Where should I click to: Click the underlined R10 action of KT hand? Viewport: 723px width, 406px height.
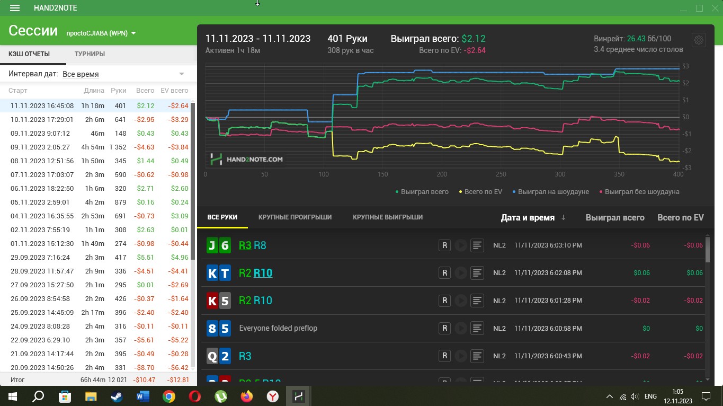263,273
